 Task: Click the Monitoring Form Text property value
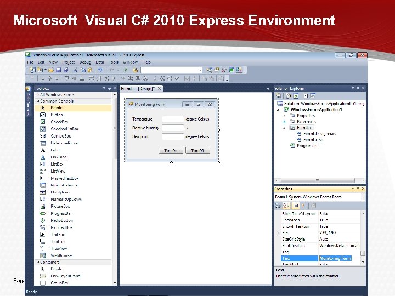335,258
